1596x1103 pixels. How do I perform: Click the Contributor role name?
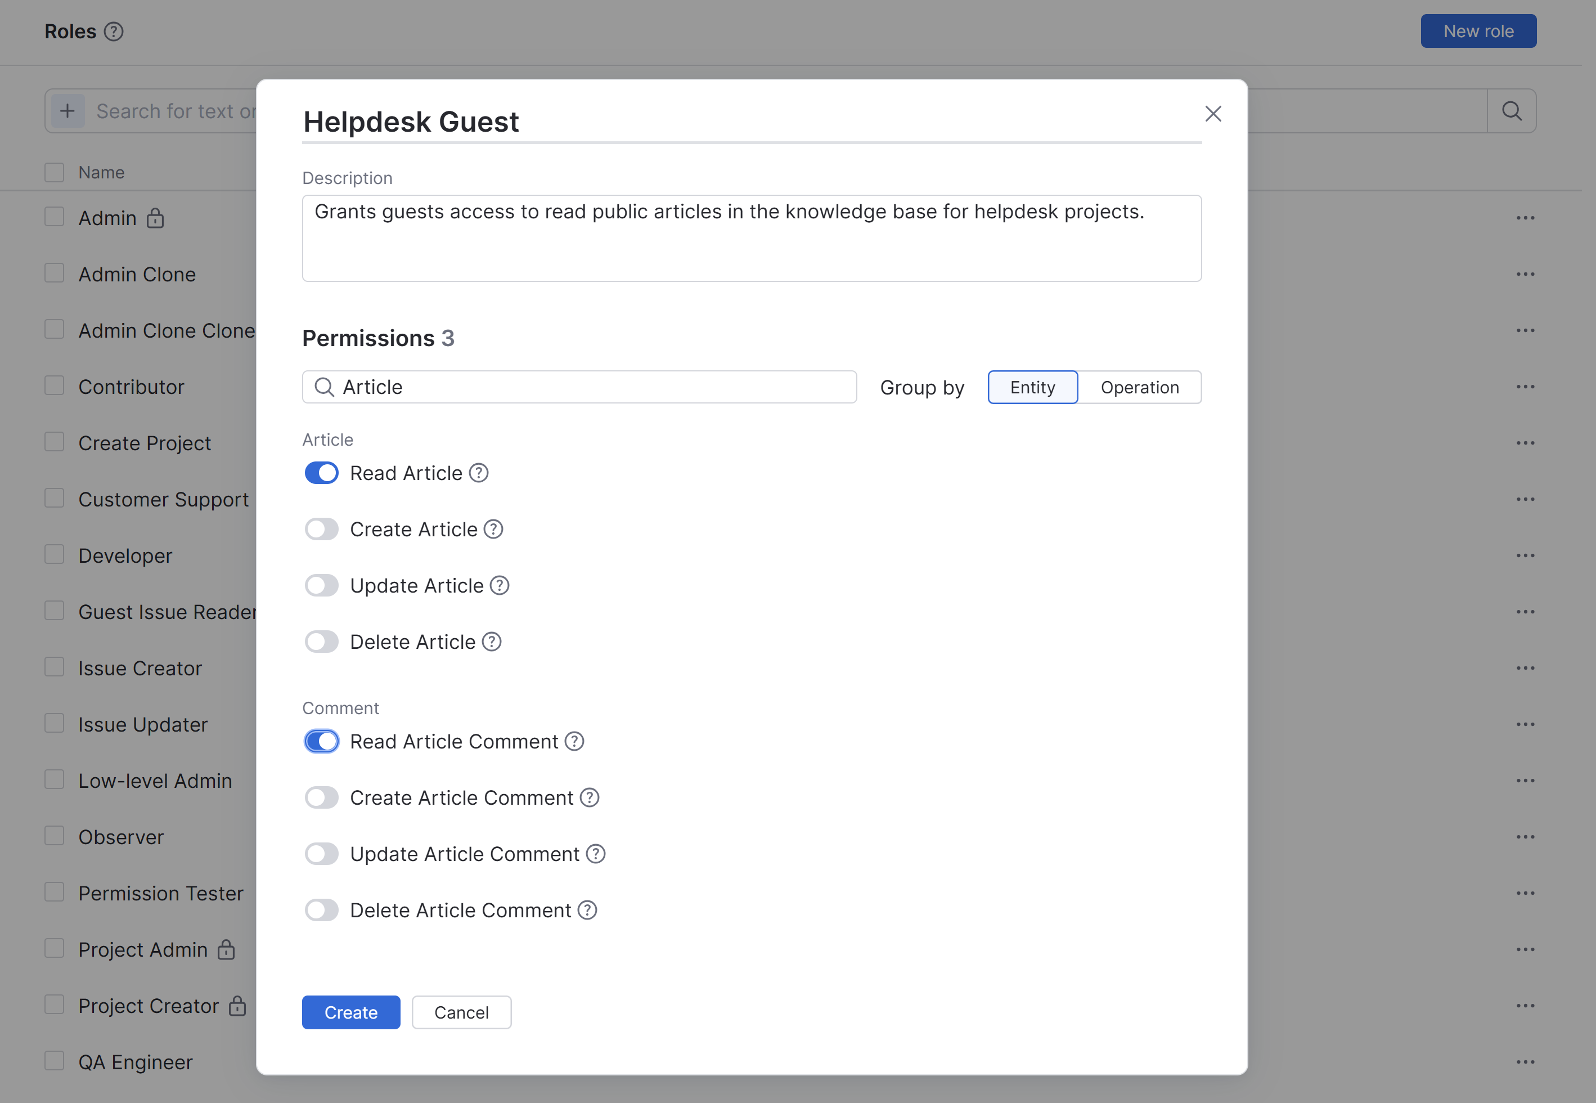[x=131, y=387]
